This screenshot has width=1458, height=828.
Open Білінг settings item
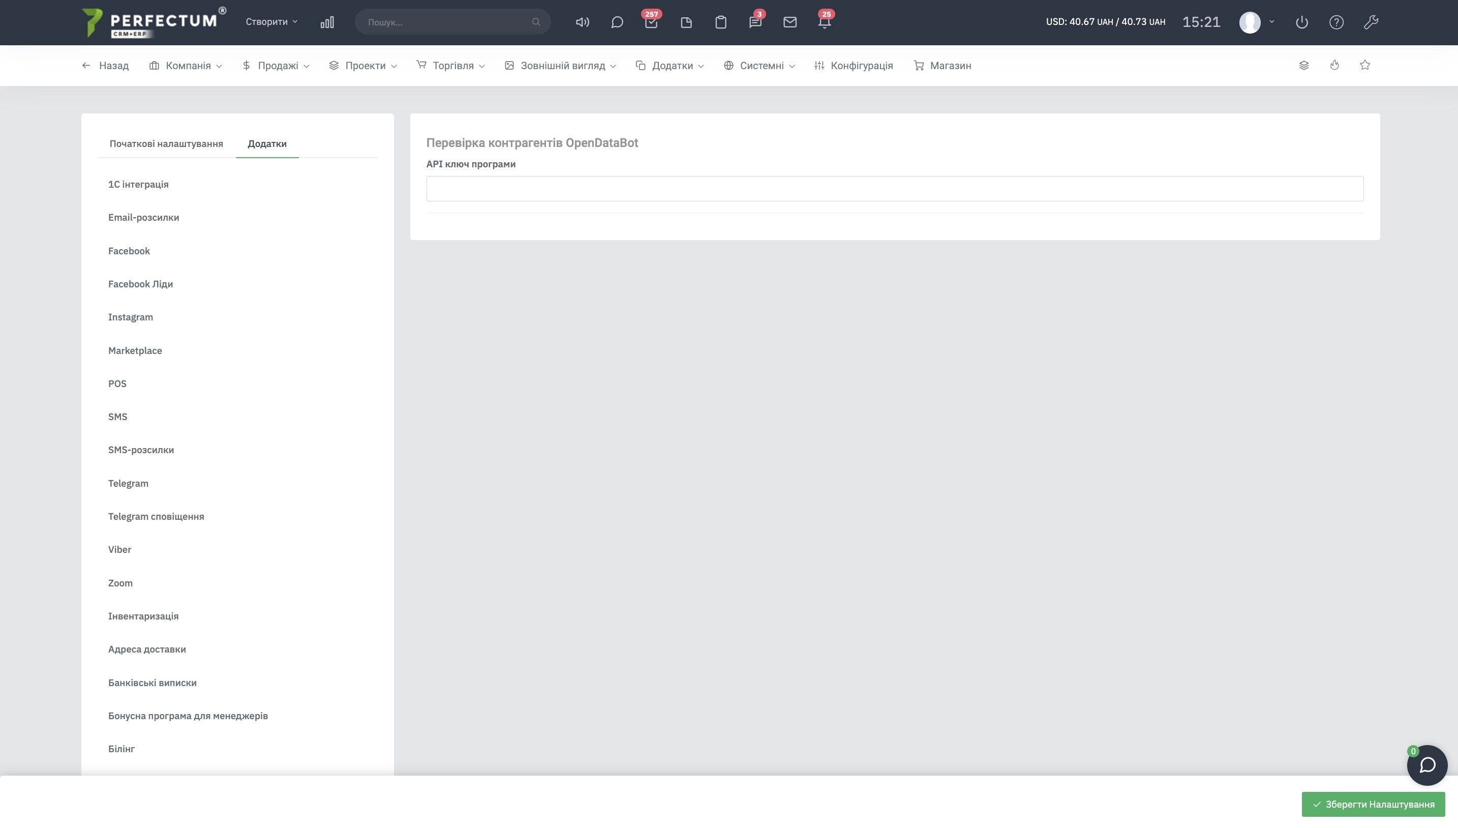tap(121, 749)
